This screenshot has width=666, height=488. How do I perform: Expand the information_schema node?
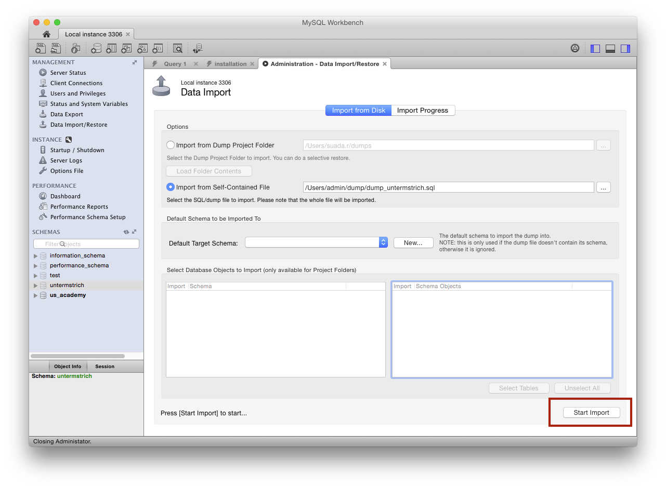35,256
